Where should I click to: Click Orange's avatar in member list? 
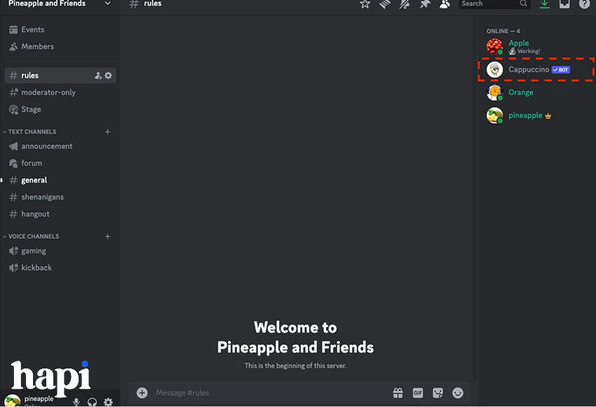(x=495, y=92)
